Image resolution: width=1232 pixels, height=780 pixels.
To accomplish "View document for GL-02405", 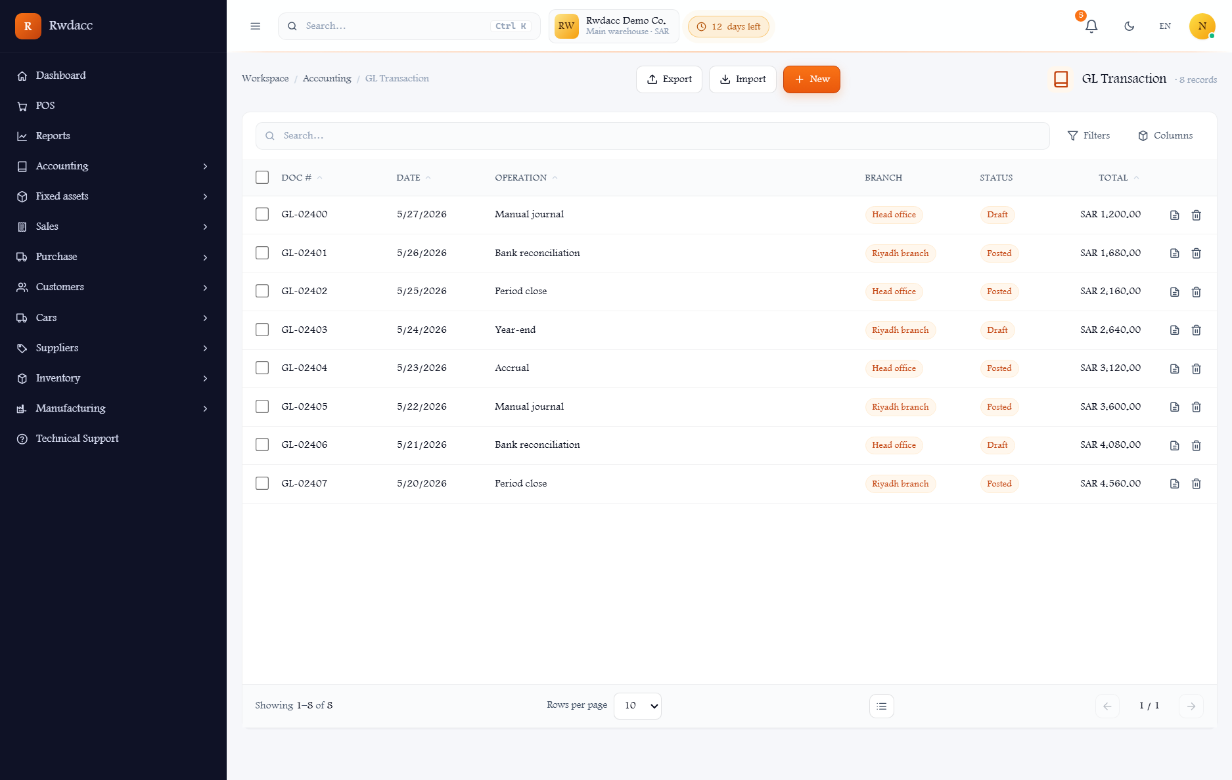I will pyautogui.click(x=1175, y=407).
